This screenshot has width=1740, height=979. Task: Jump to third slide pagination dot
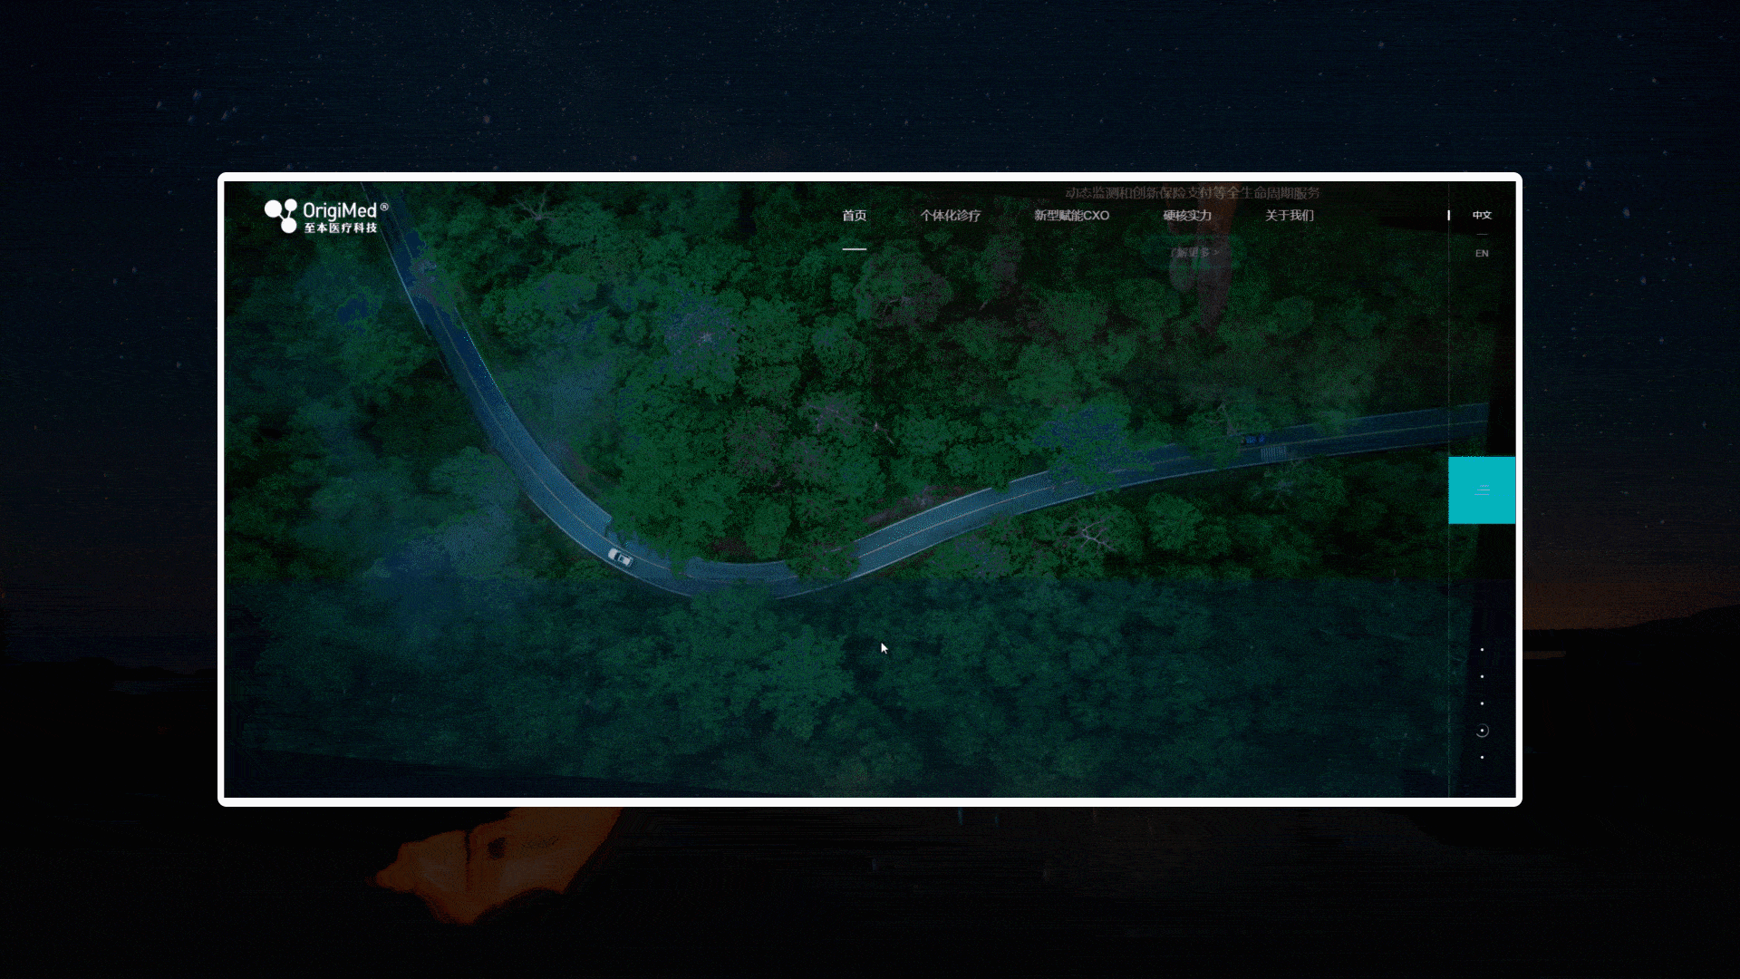[1482, 703]
